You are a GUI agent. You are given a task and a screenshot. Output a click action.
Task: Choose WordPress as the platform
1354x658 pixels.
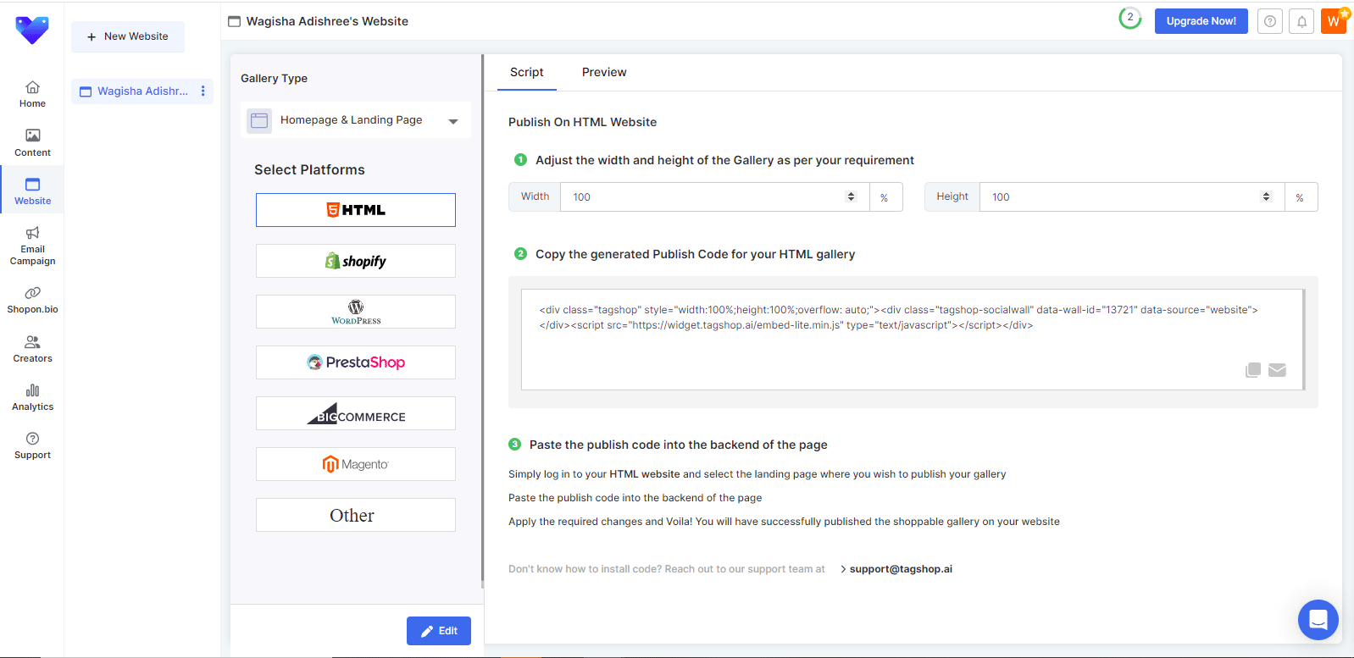[x=356, y=312]
